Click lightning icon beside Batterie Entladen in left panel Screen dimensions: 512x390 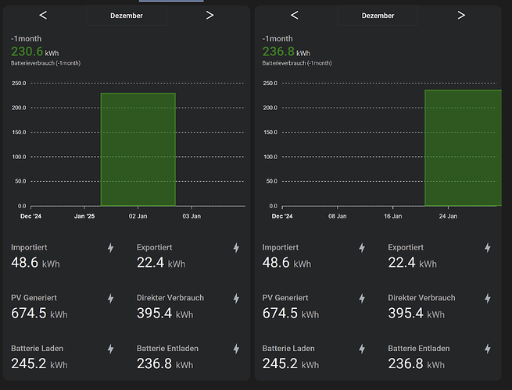(x=236, y=349)
